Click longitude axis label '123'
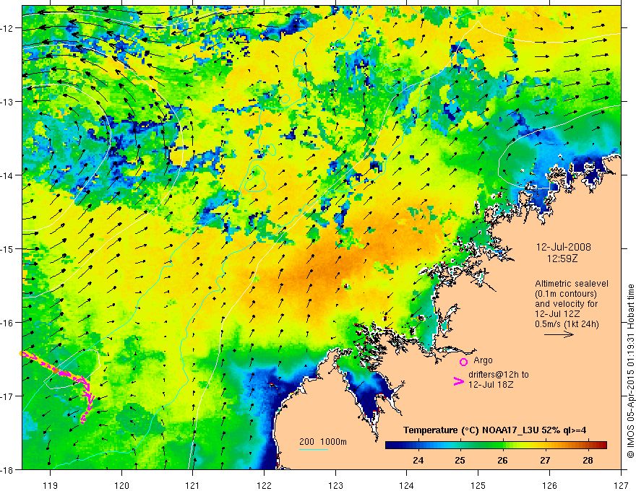The image size is (636, 491). pos(335,485)
